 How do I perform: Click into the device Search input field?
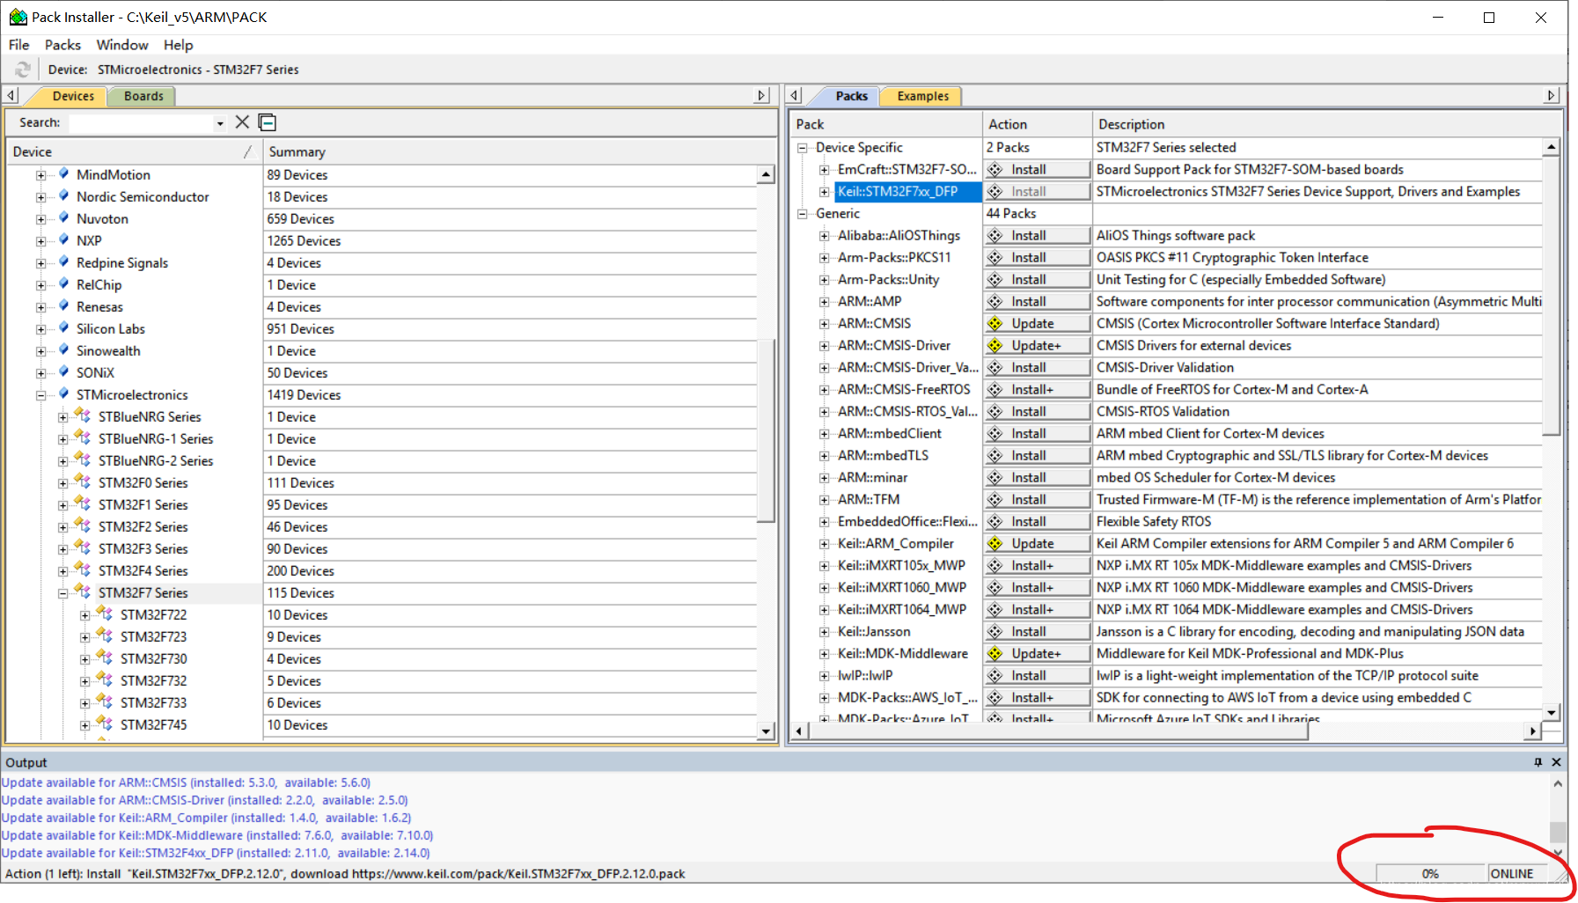(x=141, y=123)
